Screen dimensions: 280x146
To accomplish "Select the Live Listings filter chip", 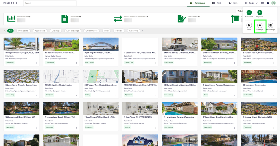I will coord(73,31).
